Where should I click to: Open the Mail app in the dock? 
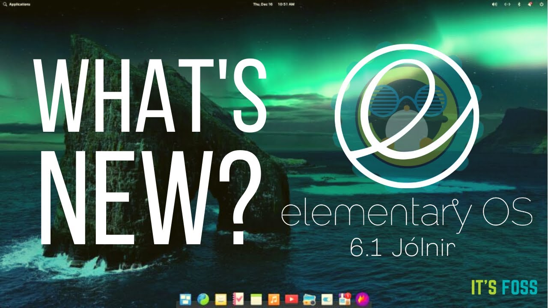(x=220, y=299)
